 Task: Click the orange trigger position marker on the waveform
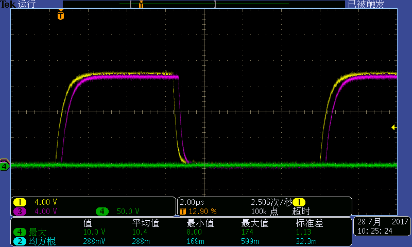coord(61,15)
